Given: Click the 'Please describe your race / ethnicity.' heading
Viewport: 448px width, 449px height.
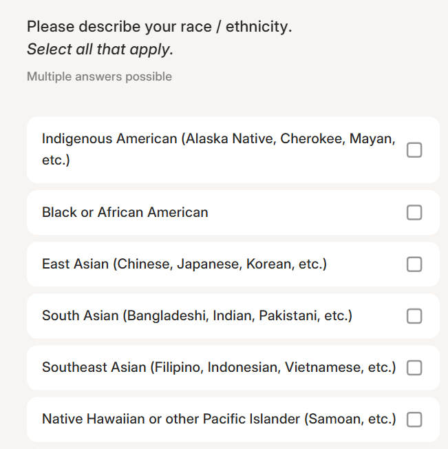Looking at the screenshot, I should click(x=160, y=27).
